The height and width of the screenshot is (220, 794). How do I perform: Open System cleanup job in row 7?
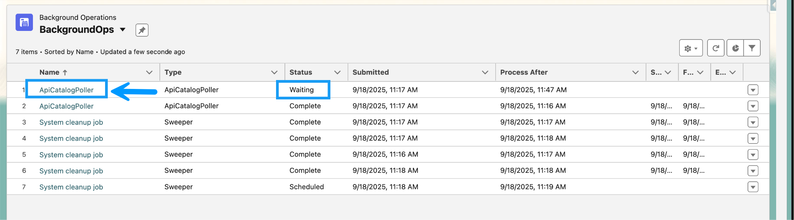click(71, 187)
